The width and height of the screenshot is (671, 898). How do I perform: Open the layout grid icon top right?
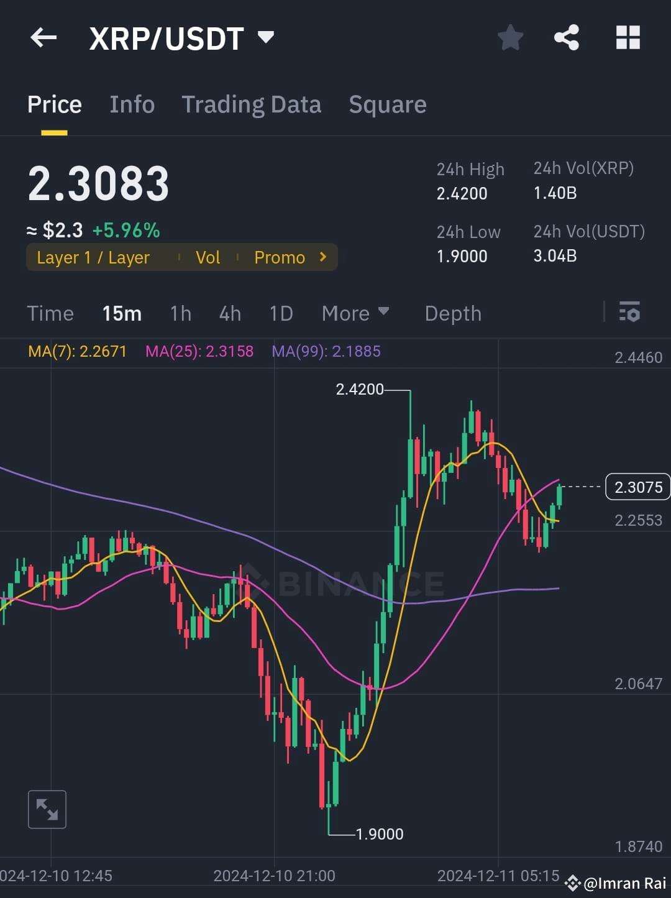tap(628, 37)
